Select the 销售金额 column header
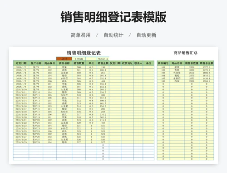The height and width of the screenshot is (173, 227). (103, 63)
